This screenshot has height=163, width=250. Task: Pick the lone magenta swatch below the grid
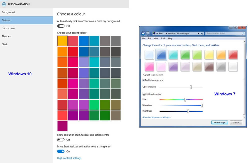pos(62,126)
